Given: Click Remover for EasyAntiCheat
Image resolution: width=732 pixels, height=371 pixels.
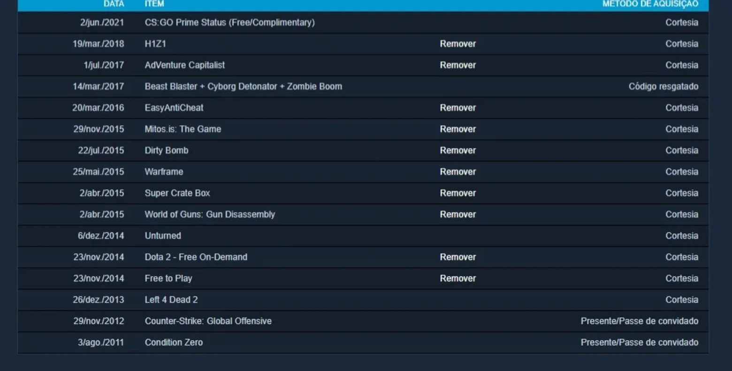Looking at the screenshot, I should [457, 108].
